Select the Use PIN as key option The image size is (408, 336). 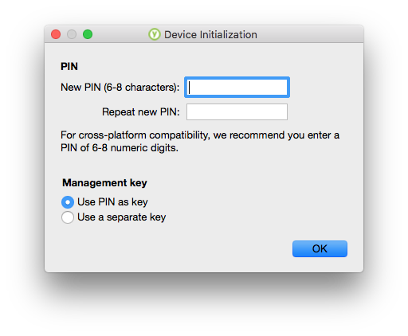pyautogui.click(x=68, y=202)
